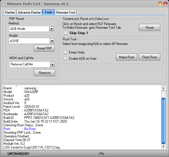Click the 'LOG Saved to !Logs\201114_132112.log' line
Viewport: 169px width, 157px height.
32,147
